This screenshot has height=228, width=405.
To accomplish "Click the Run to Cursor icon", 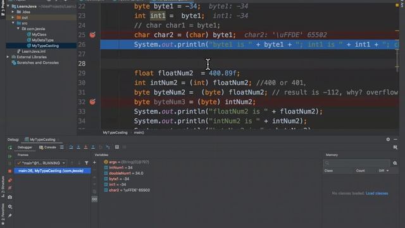I will (x=108, y=147).
